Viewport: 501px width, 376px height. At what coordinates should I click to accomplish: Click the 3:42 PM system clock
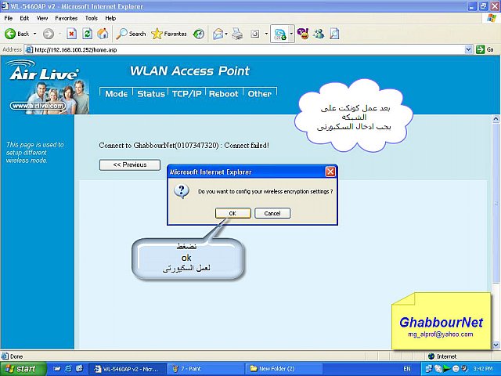click(483, 369)
